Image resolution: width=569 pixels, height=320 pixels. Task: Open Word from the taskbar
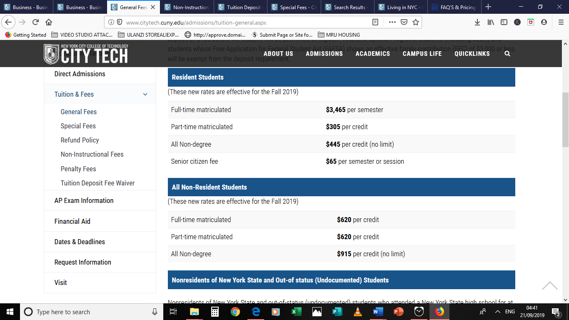click(378, 312)
